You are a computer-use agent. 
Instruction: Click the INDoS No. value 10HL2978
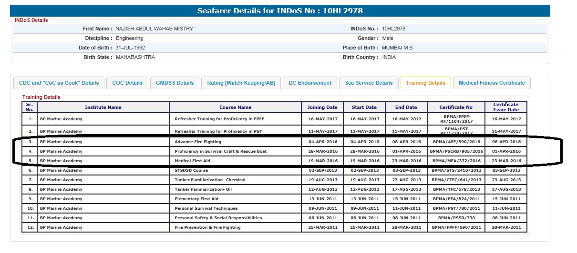tap(393, 29)
